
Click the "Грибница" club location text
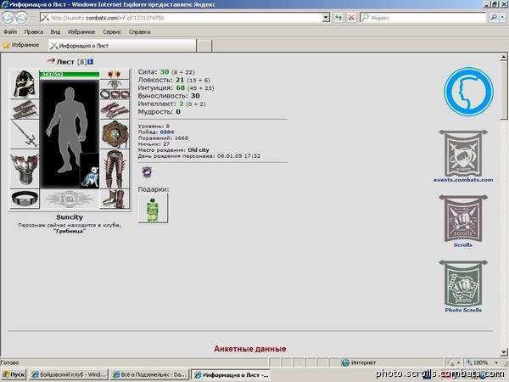click(70, 231)
